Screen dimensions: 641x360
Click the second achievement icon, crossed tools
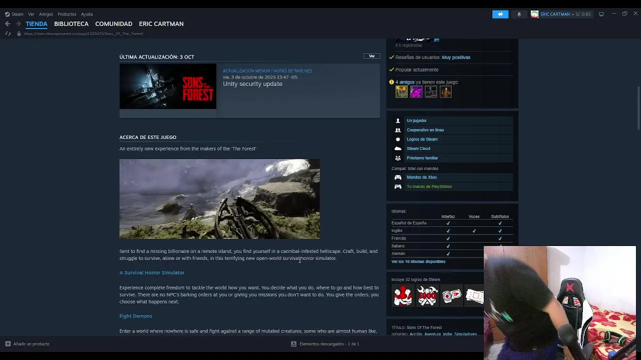click(427, 295)
